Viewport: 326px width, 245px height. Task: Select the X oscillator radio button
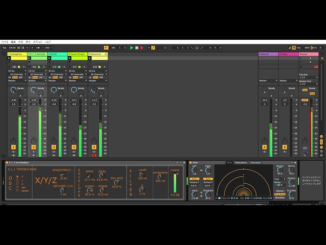pos(17,177)
